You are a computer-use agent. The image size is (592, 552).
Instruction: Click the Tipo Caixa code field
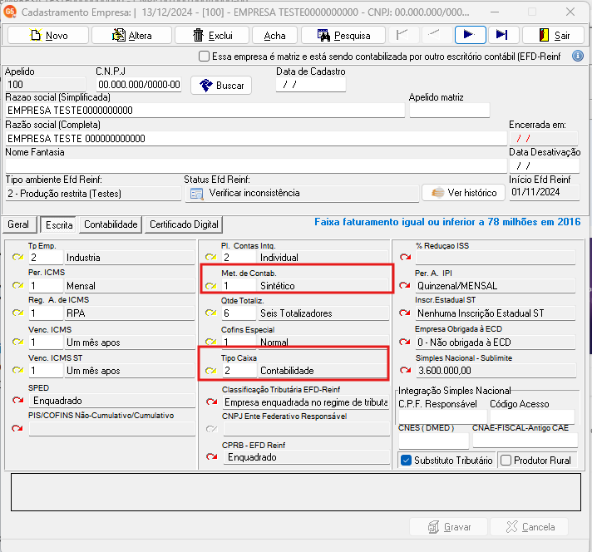[x=239, y=371]
